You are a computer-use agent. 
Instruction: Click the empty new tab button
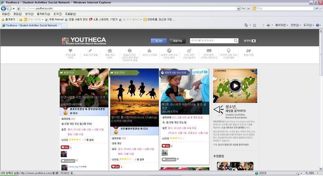(x=64, y=25)
